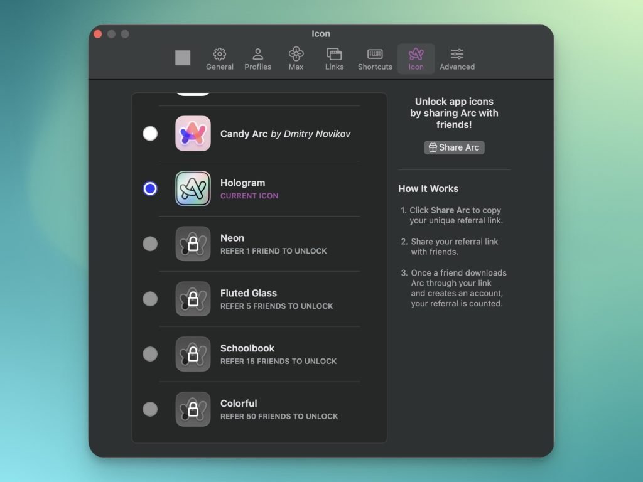Click REFER 50 FRIENDS TO UNLOCK text

(279, 417)
